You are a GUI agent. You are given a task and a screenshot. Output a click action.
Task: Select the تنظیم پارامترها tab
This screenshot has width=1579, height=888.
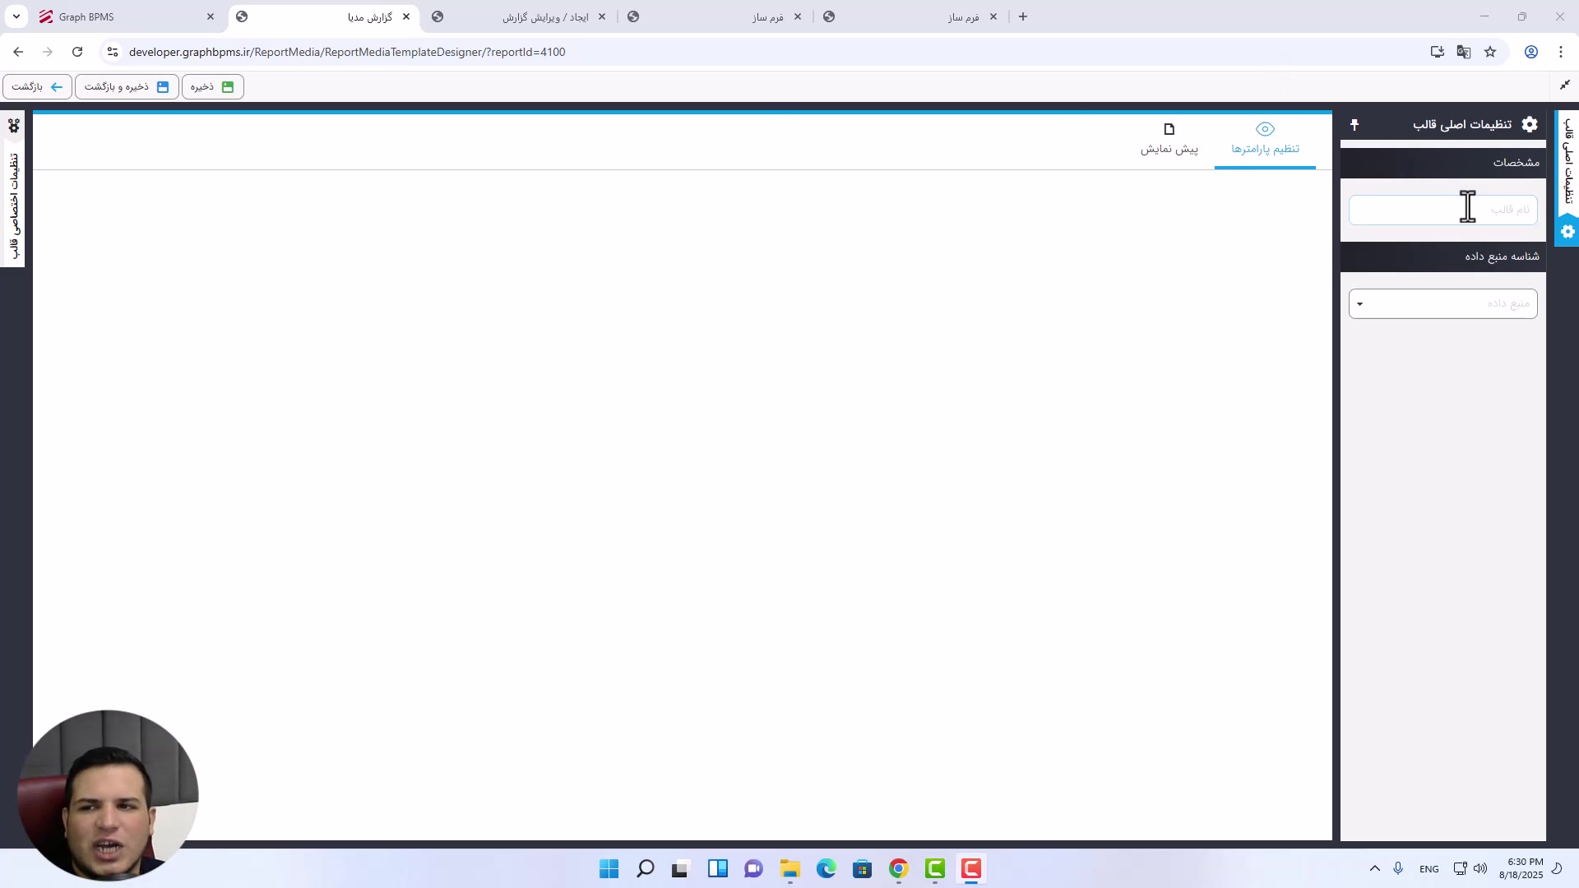tap(1265, 140)
